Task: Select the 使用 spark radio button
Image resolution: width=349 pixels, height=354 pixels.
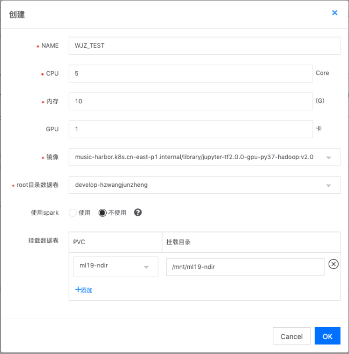Action: point(73,213)
